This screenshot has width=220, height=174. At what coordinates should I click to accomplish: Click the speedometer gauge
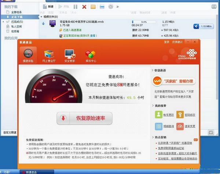(x=54, y=86)
